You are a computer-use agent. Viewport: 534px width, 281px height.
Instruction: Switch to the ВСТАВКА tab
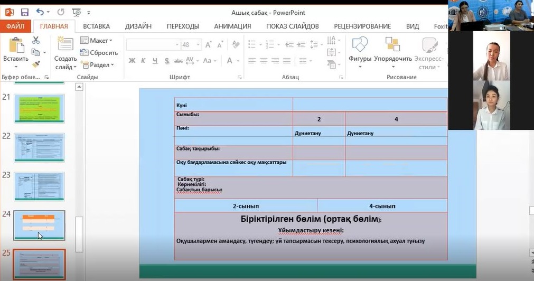pos(96,26)
